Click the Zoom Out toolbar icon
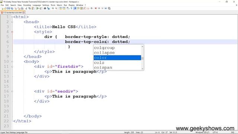The image size is (238, 134). tap(56, 8)
